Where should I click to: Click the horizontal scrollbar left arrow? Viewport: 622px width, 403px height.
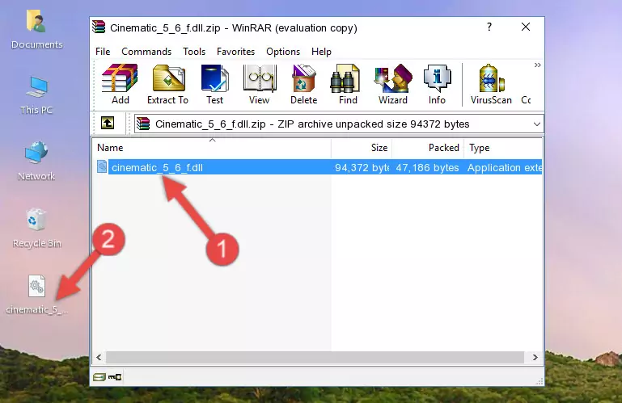[99, 358]
